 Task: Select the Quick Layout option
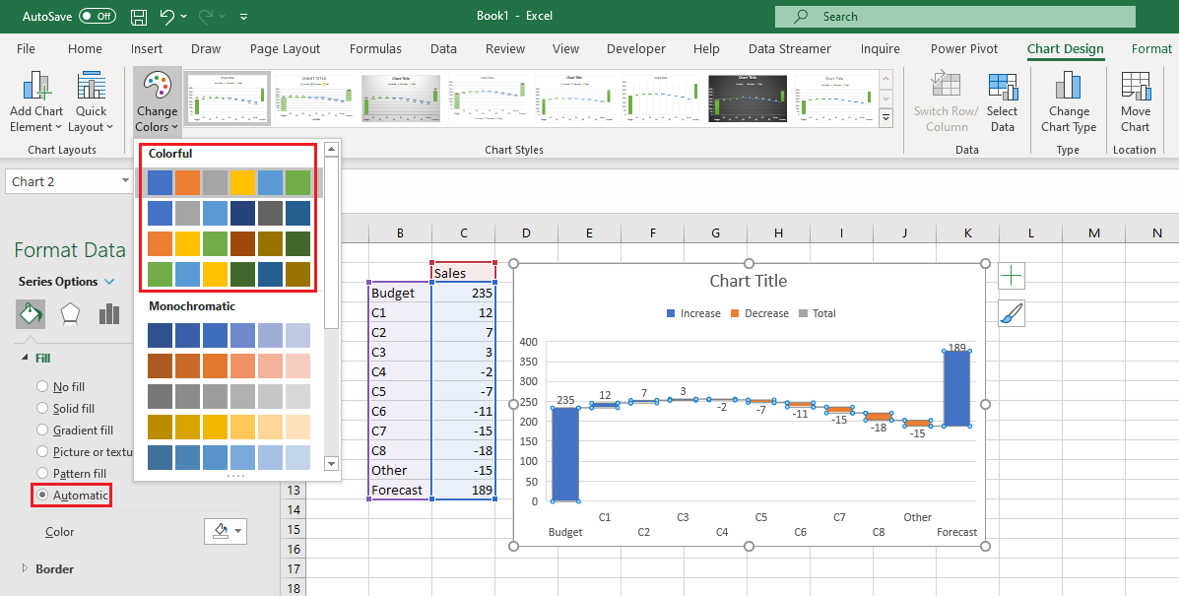91,101
